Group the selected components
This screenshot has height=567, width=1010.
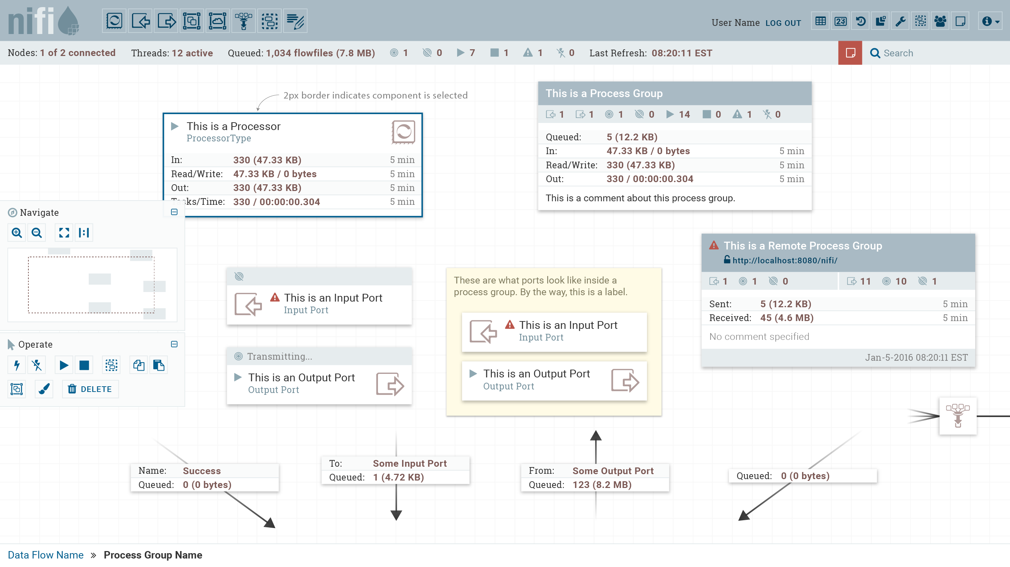tap(16, 389)
